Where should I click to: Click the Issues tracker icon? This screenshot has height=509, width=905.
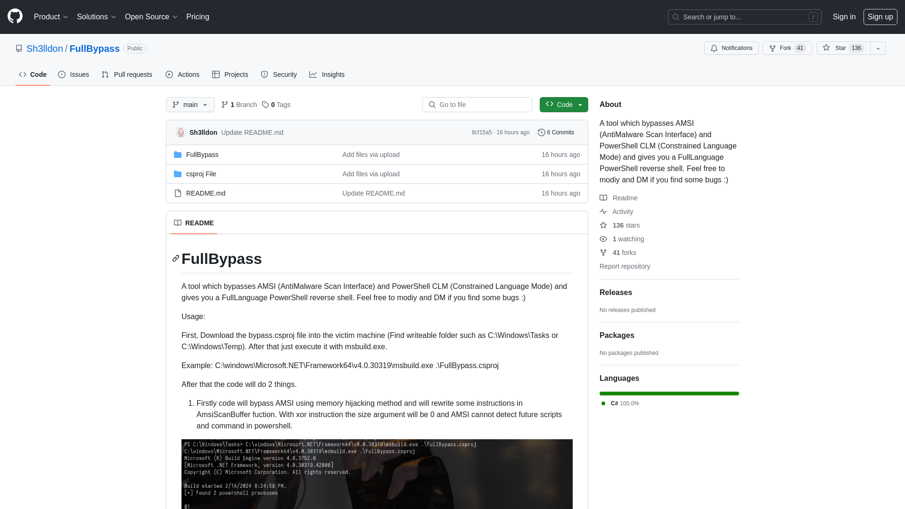point(62,74)
